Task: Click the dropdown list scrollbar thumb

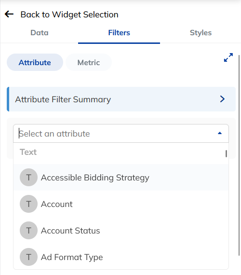Action: [x=226, y=153]
